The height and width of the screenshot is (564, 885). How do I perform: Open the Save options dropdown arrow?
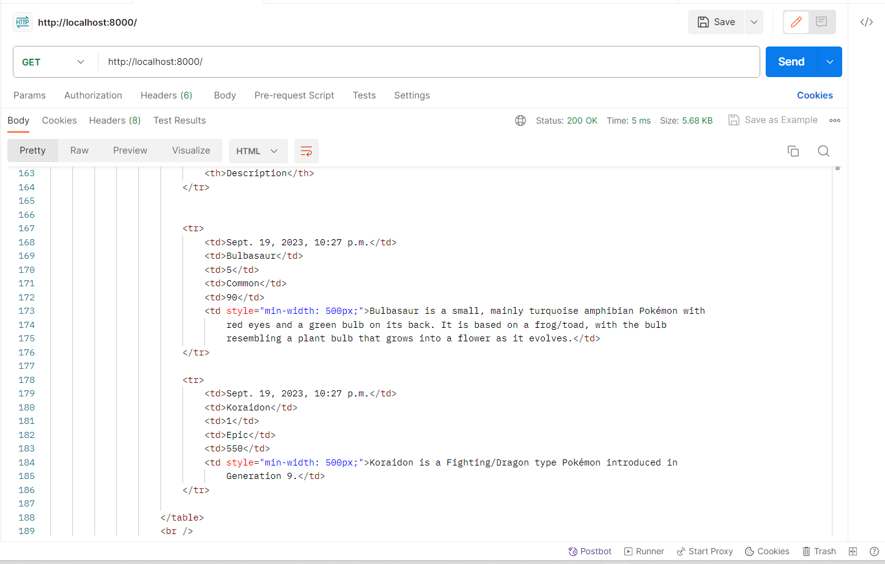[x=754, y=22]
